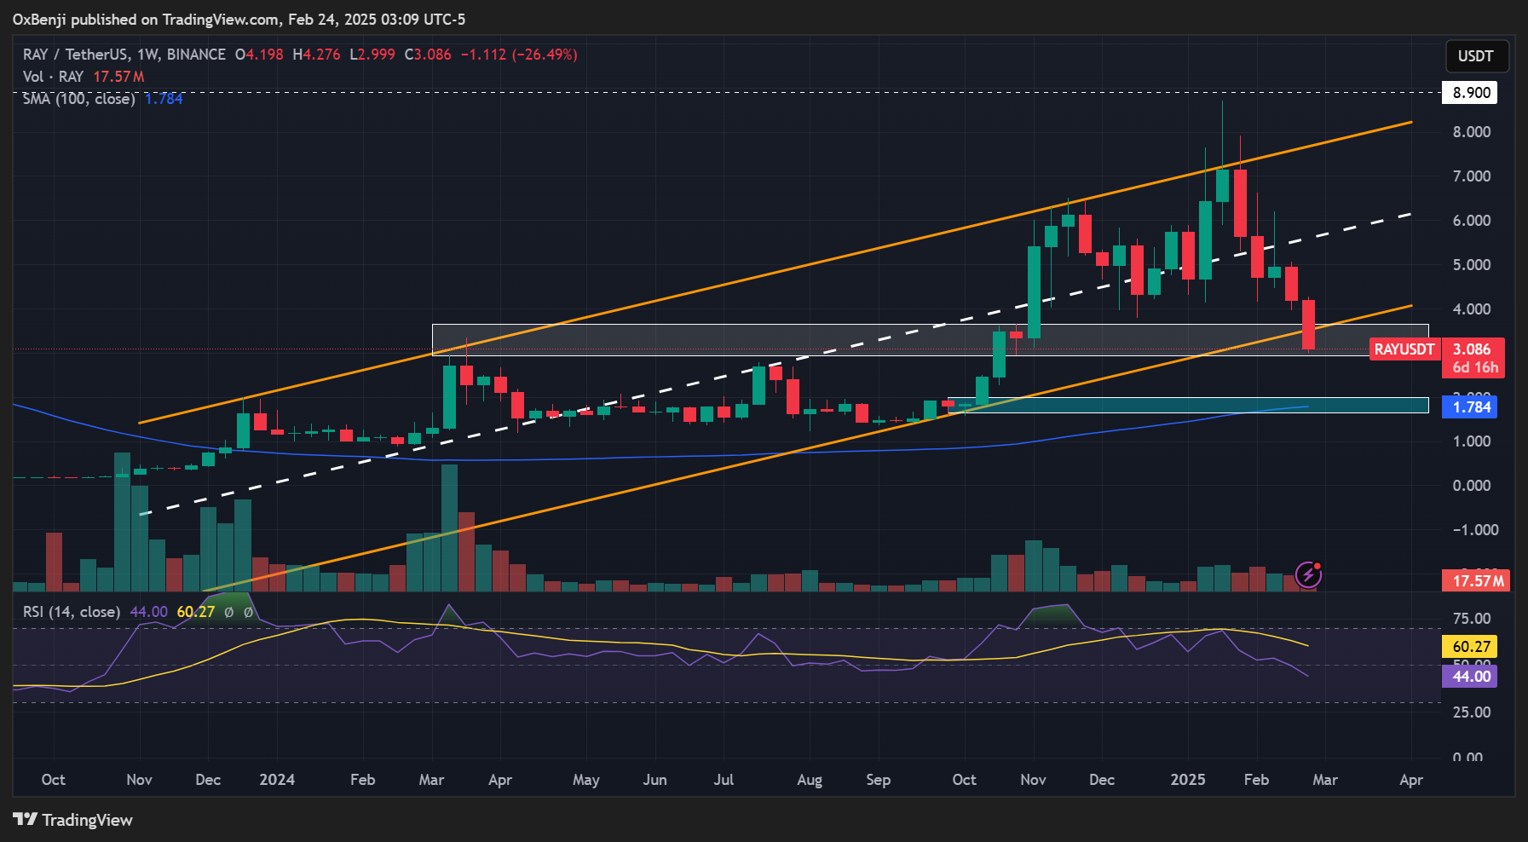Click the OxBenji published on TradingView.com header
Image resolution: width=1528 pixels, height=842 pixels.
(x=239, y=19)
